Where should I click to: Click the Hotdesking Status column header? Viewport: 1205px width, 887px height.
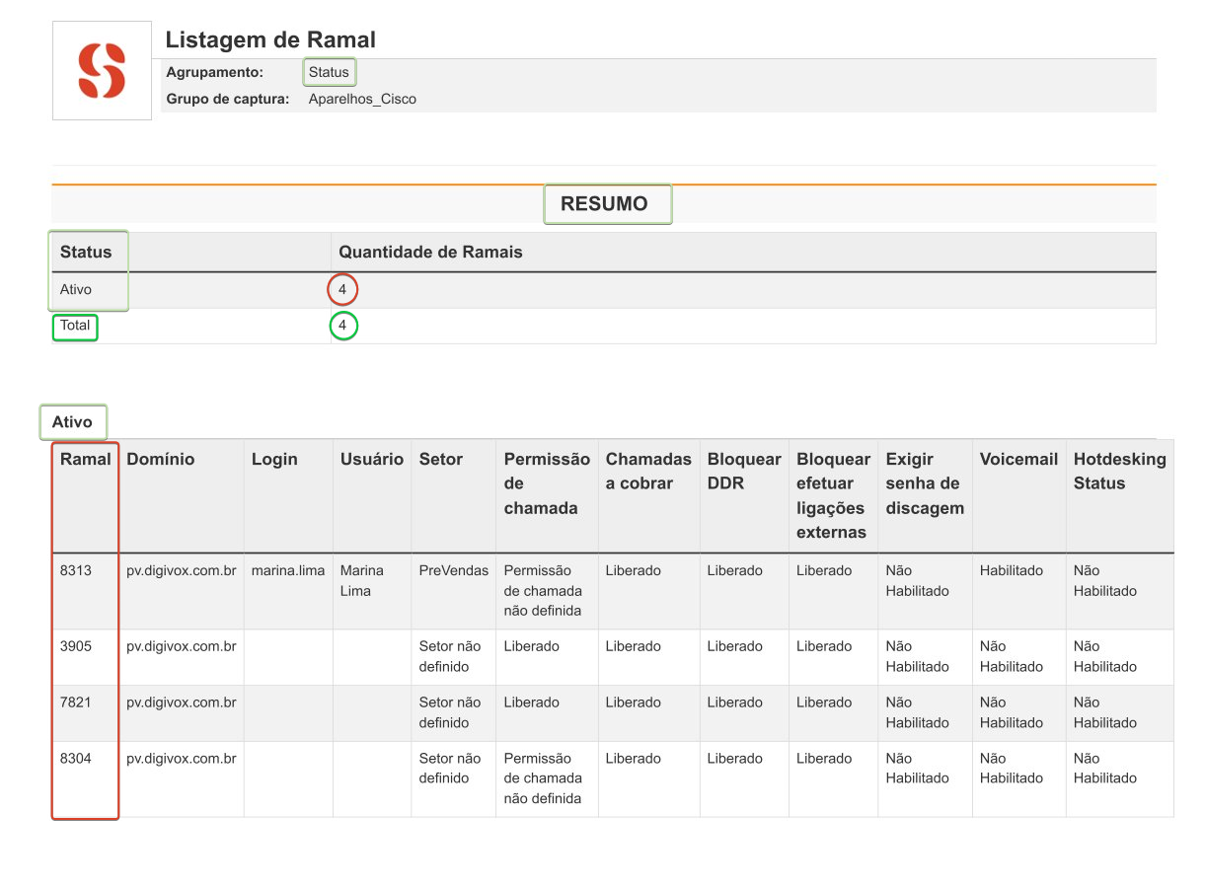tap(1119, 469)
